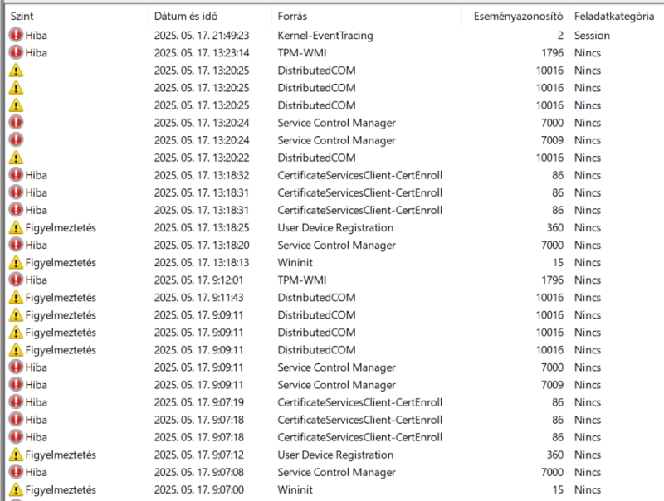
Task: Sort by the Dátum és idő column header
Action: (186, 16)
